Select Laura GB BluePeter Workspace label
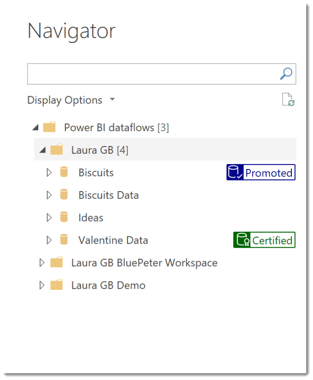 pos(145,263)
